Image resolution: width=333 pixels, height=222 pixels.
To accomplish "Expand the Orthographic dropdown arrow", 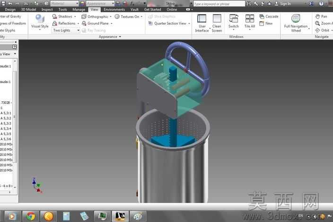I will tap(111, 17).
